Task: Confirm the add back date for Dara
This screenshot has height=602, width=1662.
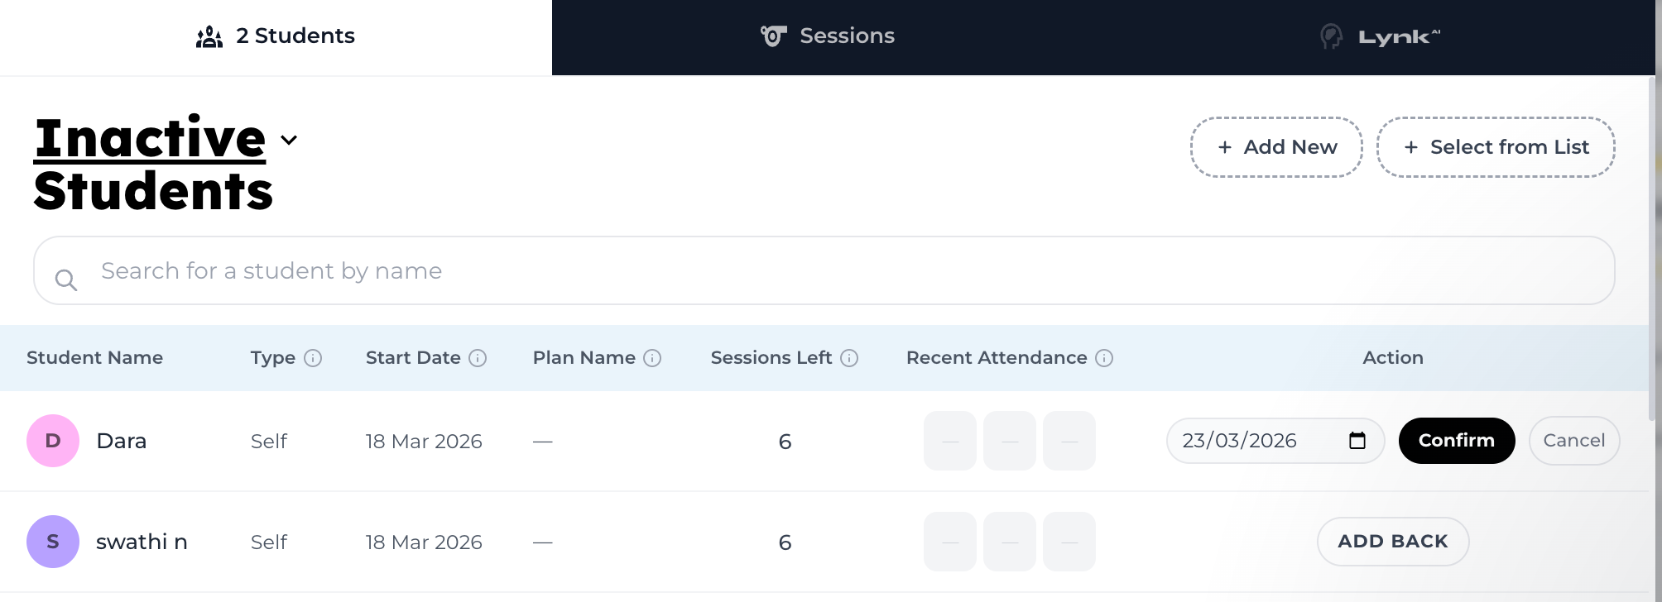Action: pos(1457,441)
